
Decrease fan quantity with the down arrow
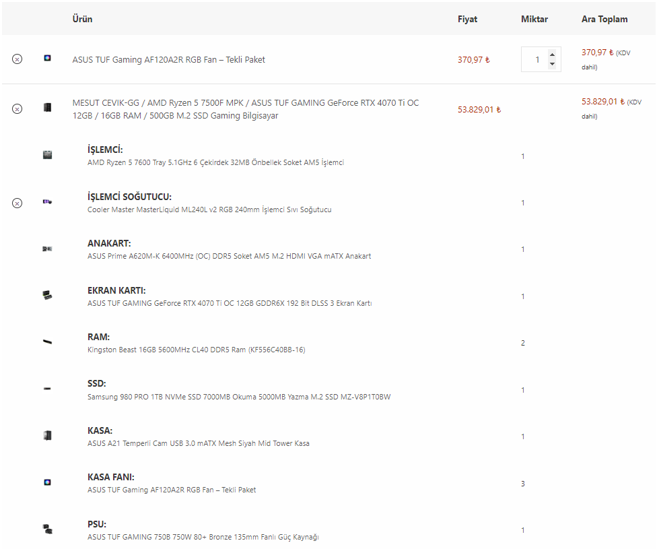tap(552, 64)
